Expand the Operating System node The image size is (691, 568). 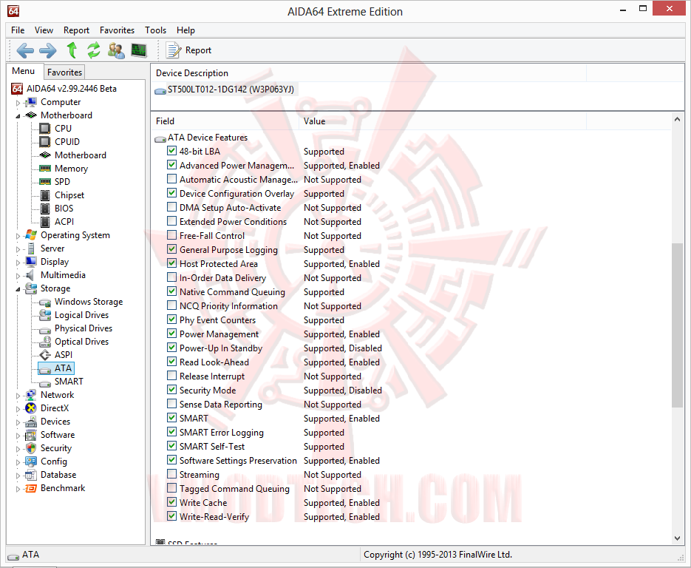click(x=18, y=236)
